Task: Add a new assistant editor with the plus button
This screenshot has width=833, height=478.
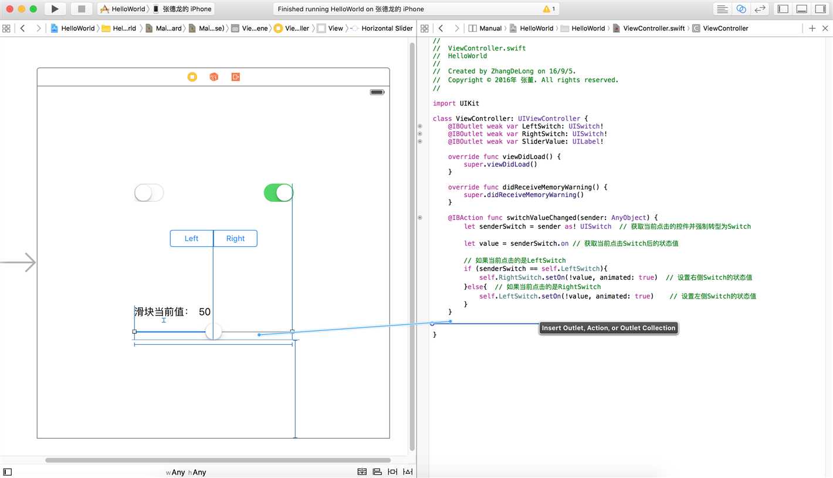Action: coord(812,28)
